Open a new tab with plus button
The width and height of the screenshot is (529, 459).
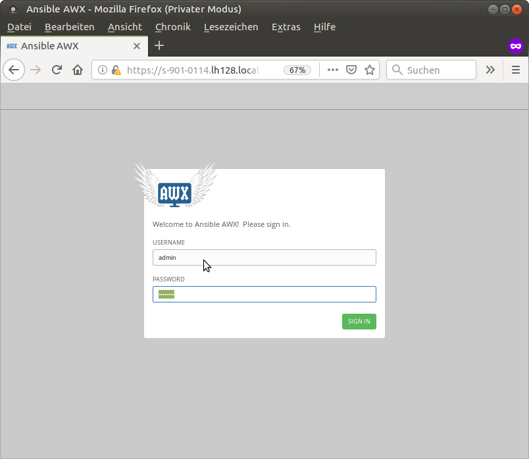pyautogui.click(x=159, y=45)
